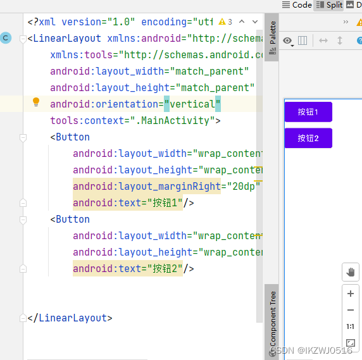Switch to Split view mode

(329, 5)
